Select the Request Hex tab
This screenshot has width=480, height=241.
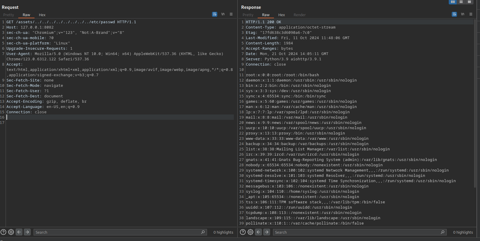tap(42, 15)
